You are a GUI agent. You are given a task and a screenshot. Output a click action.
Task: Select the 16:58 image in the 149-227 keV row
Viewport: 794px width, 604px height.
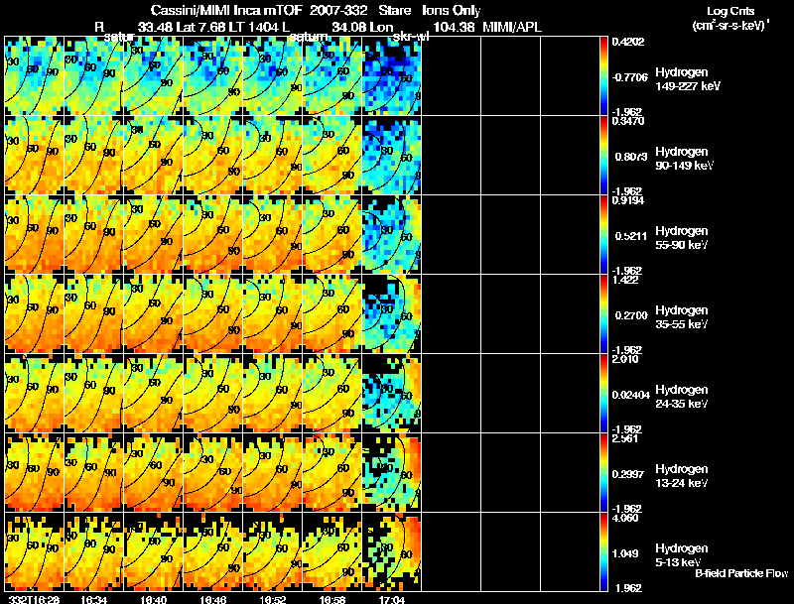pyautogui.click(x=332, y=76)
